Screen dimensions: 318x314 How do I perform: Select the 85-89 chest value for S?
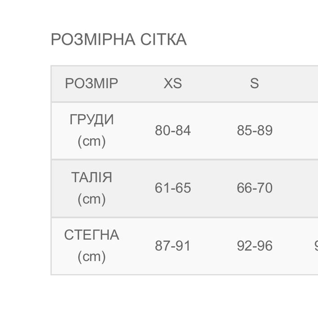click(255, 131)
